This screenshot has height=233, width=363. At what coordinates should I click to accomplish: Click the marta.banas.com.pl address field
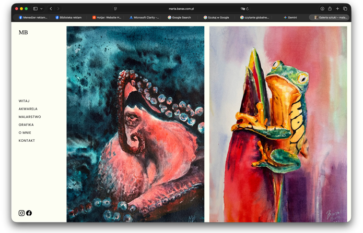point(181,9)
